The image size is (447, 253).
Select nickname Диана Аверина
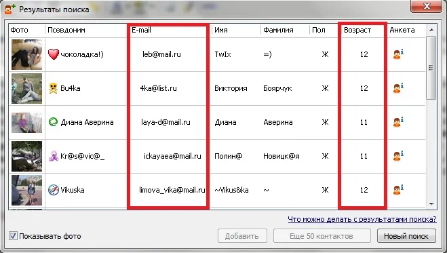[87, 122]
